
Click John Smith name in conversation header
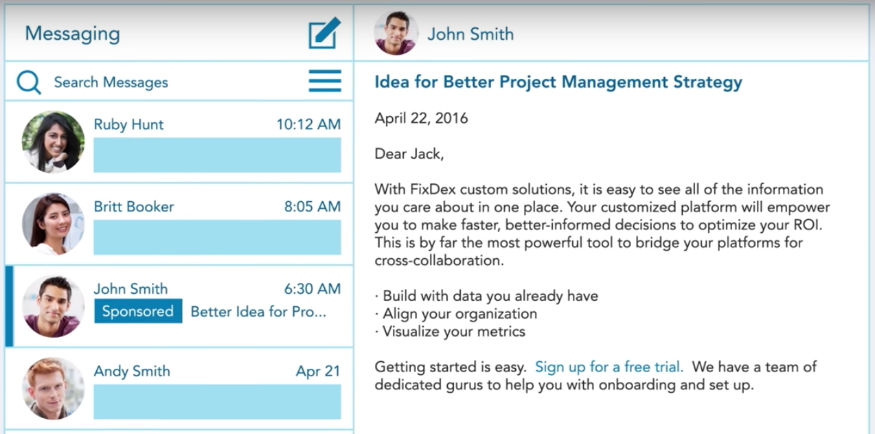[470, 34]
